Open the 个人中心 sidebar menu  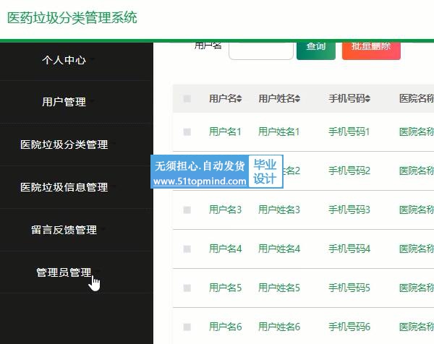(64, 60)
